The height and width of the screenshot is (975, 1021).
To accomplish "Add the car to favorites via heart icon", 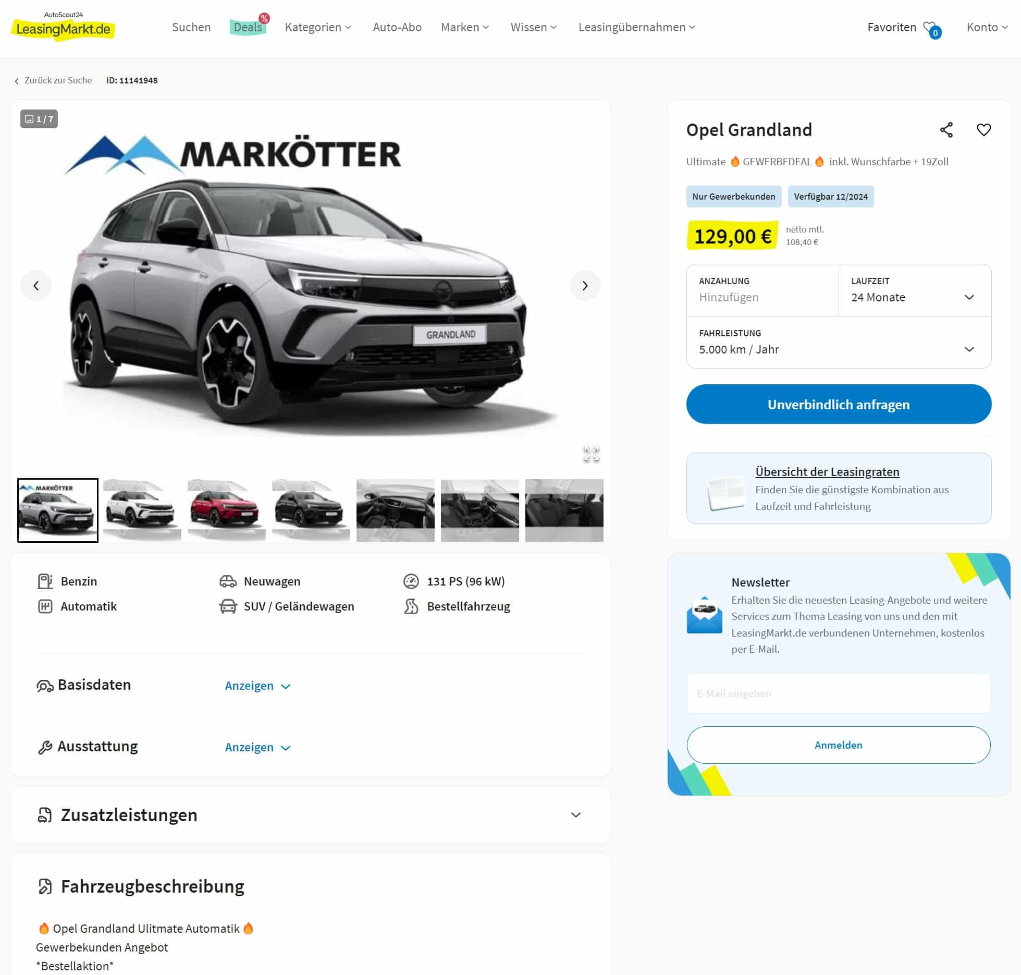I will pyautogui.click(x=983, y=130).
